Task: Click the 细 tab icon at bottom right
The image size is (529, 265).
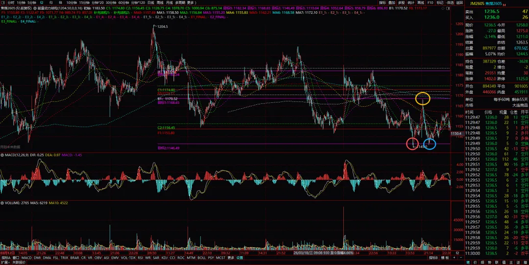Action: point(482,262)
